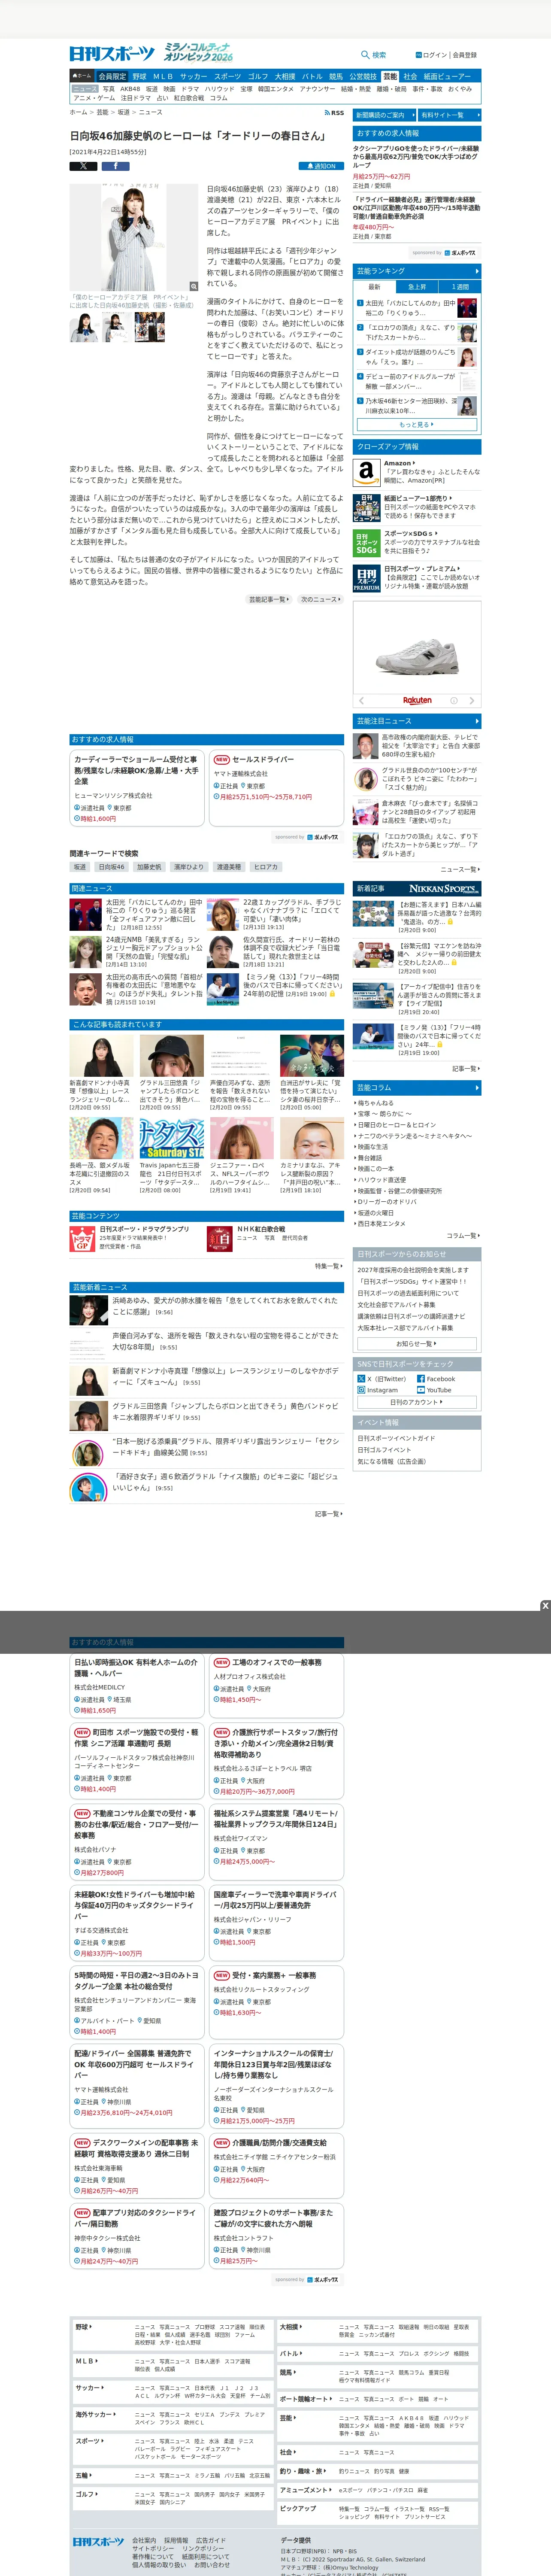Image resolution: width=551 pixels, height=2576 pixels.
Task: Open the 坂道 sub-navigation link
Action: 151,89
